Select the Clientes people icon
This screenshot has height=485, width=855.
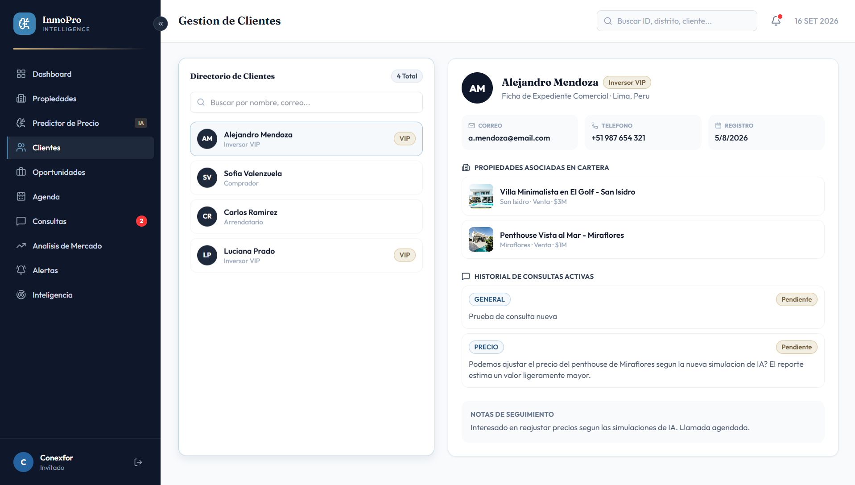click(x=21, y=148)
